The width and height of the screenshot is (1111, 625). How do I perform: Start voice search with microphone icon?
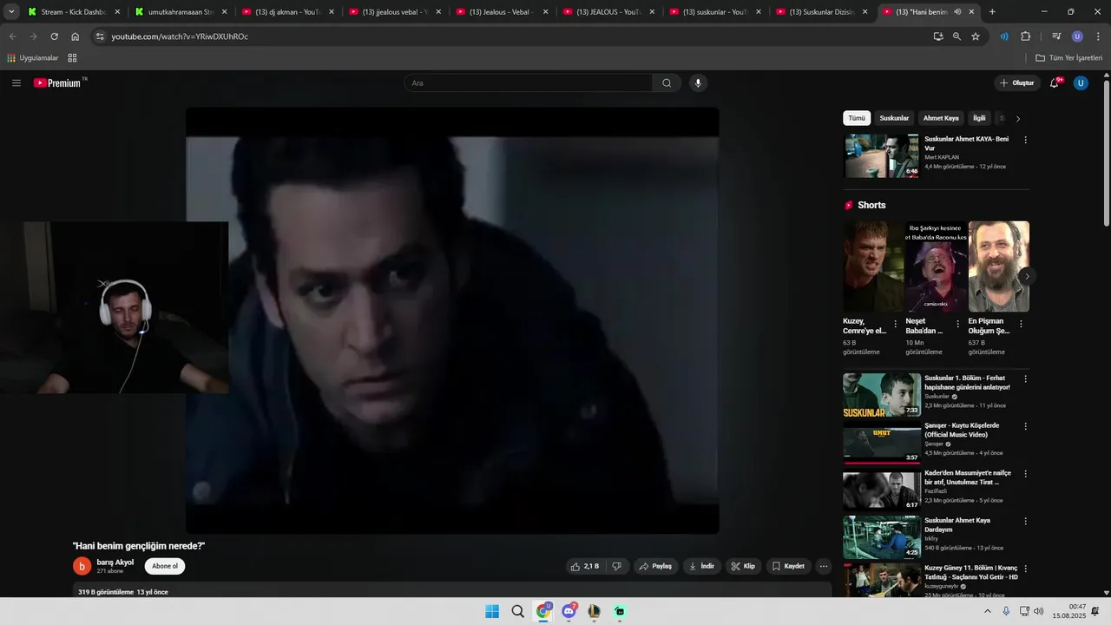(x=698, y=82)
